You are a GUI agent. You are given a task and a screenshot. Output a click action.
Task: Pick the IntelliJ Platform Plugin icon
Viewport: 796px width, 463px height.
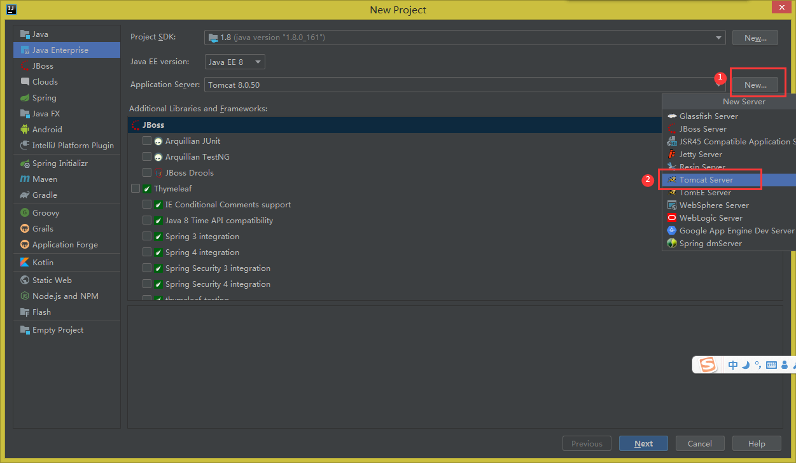[x=25, y=146]
